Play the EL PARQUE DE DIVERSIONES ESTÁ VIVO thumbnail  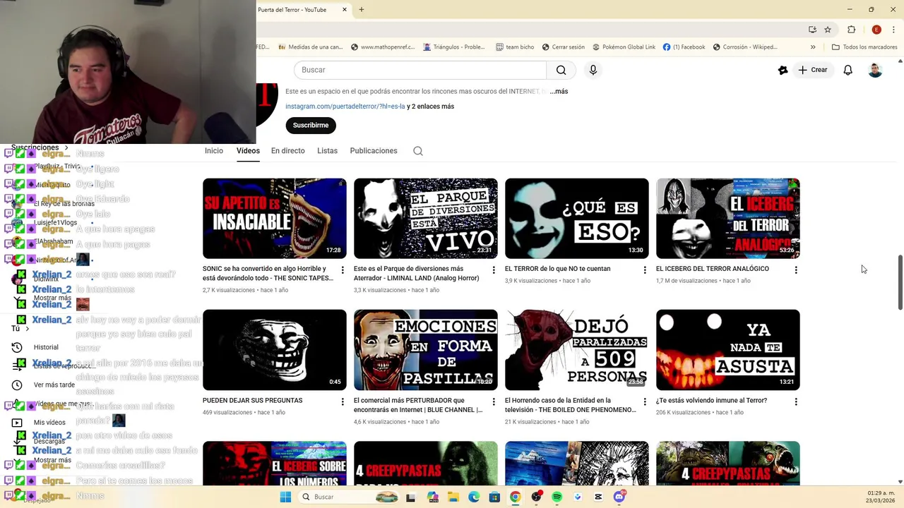point(426,219)
